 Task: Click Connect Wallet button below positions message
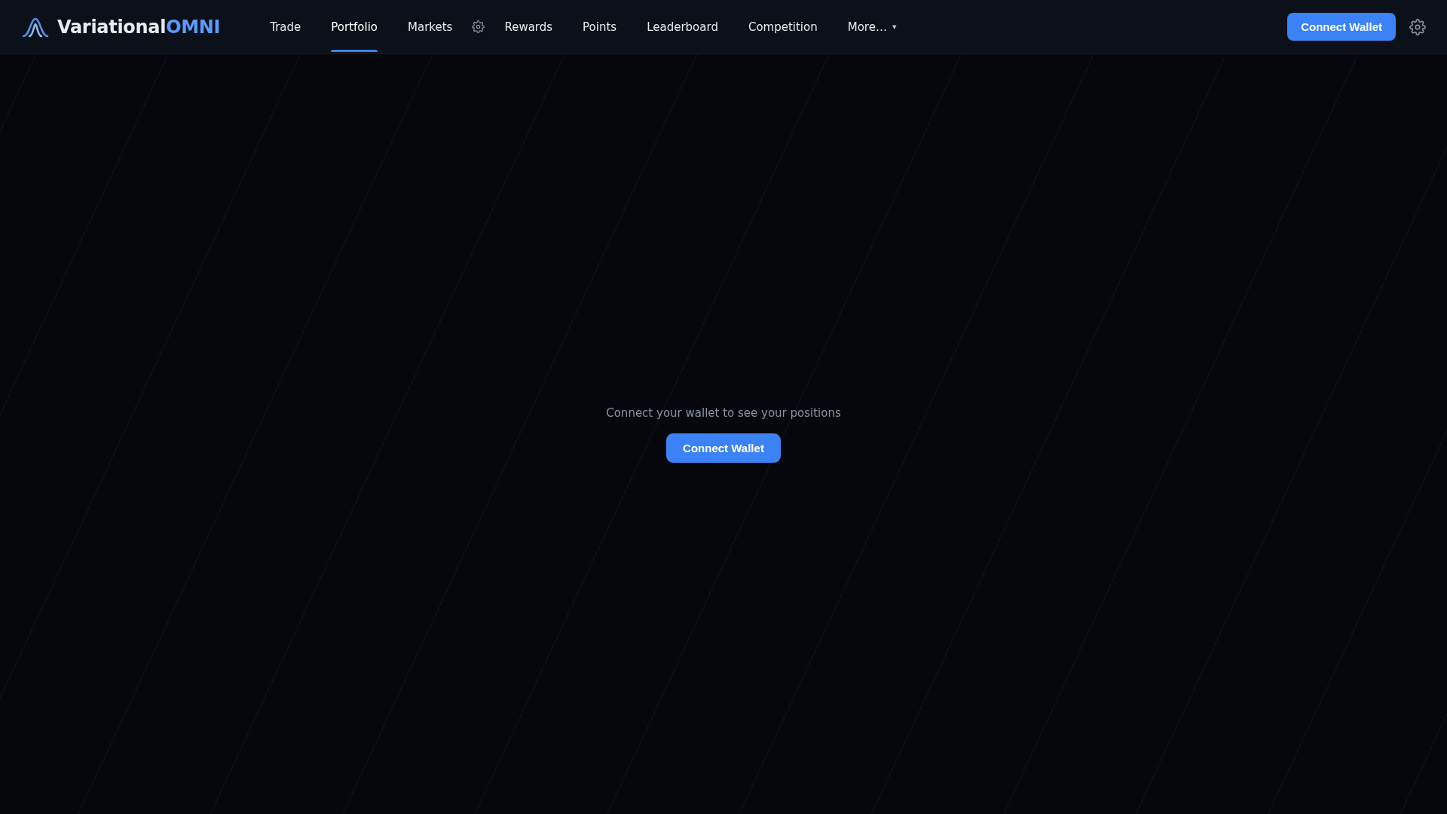click(x=723, y=448)
